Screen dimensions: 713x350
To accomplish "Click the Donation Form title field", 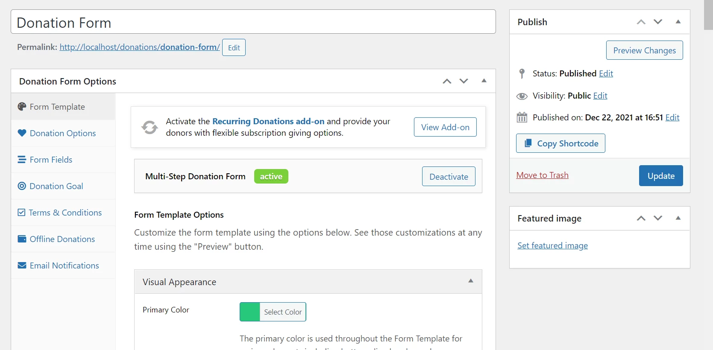I will click(253, 22).
